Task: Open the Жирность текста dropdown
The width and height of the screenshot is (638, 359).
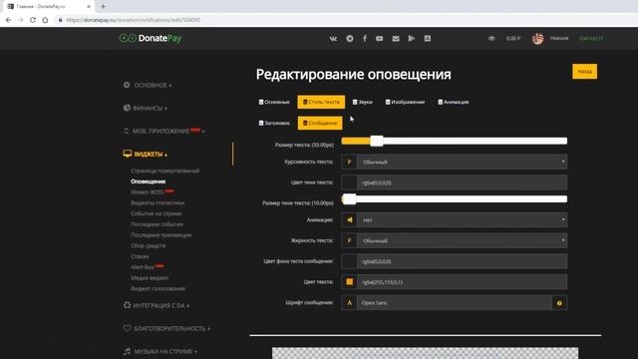Action: 462,240
